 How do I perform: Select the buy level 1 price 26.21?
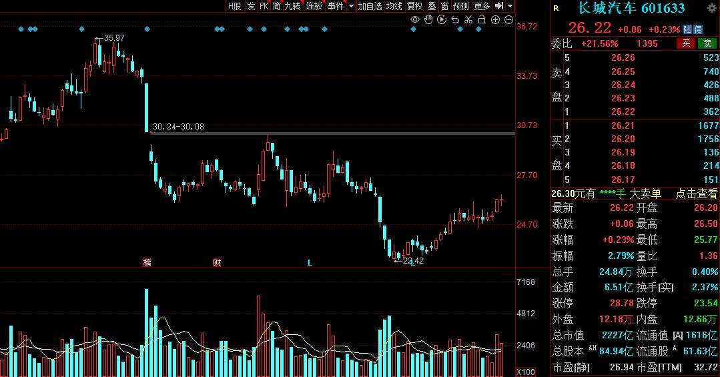pyautogui.click(x=623, y=125)
